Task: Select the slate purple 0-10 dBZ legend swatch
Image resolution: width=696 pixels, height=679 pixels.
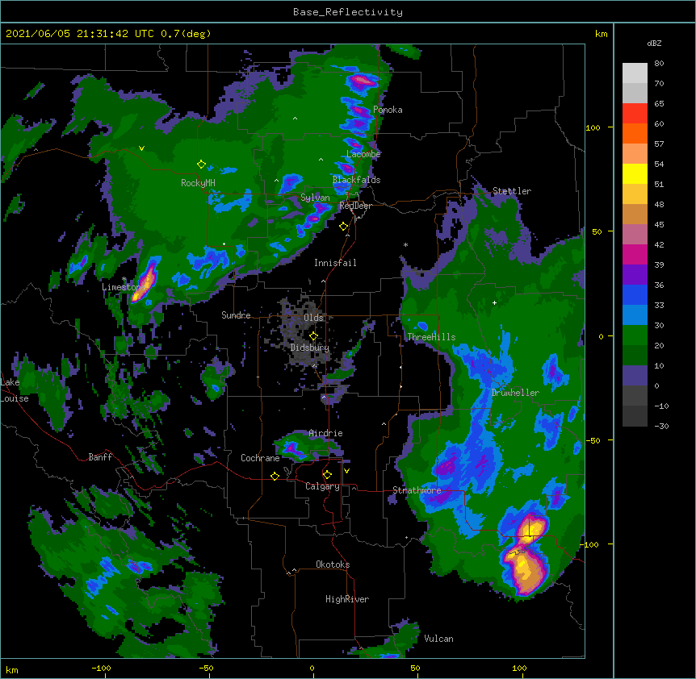Action: [635, 376]
